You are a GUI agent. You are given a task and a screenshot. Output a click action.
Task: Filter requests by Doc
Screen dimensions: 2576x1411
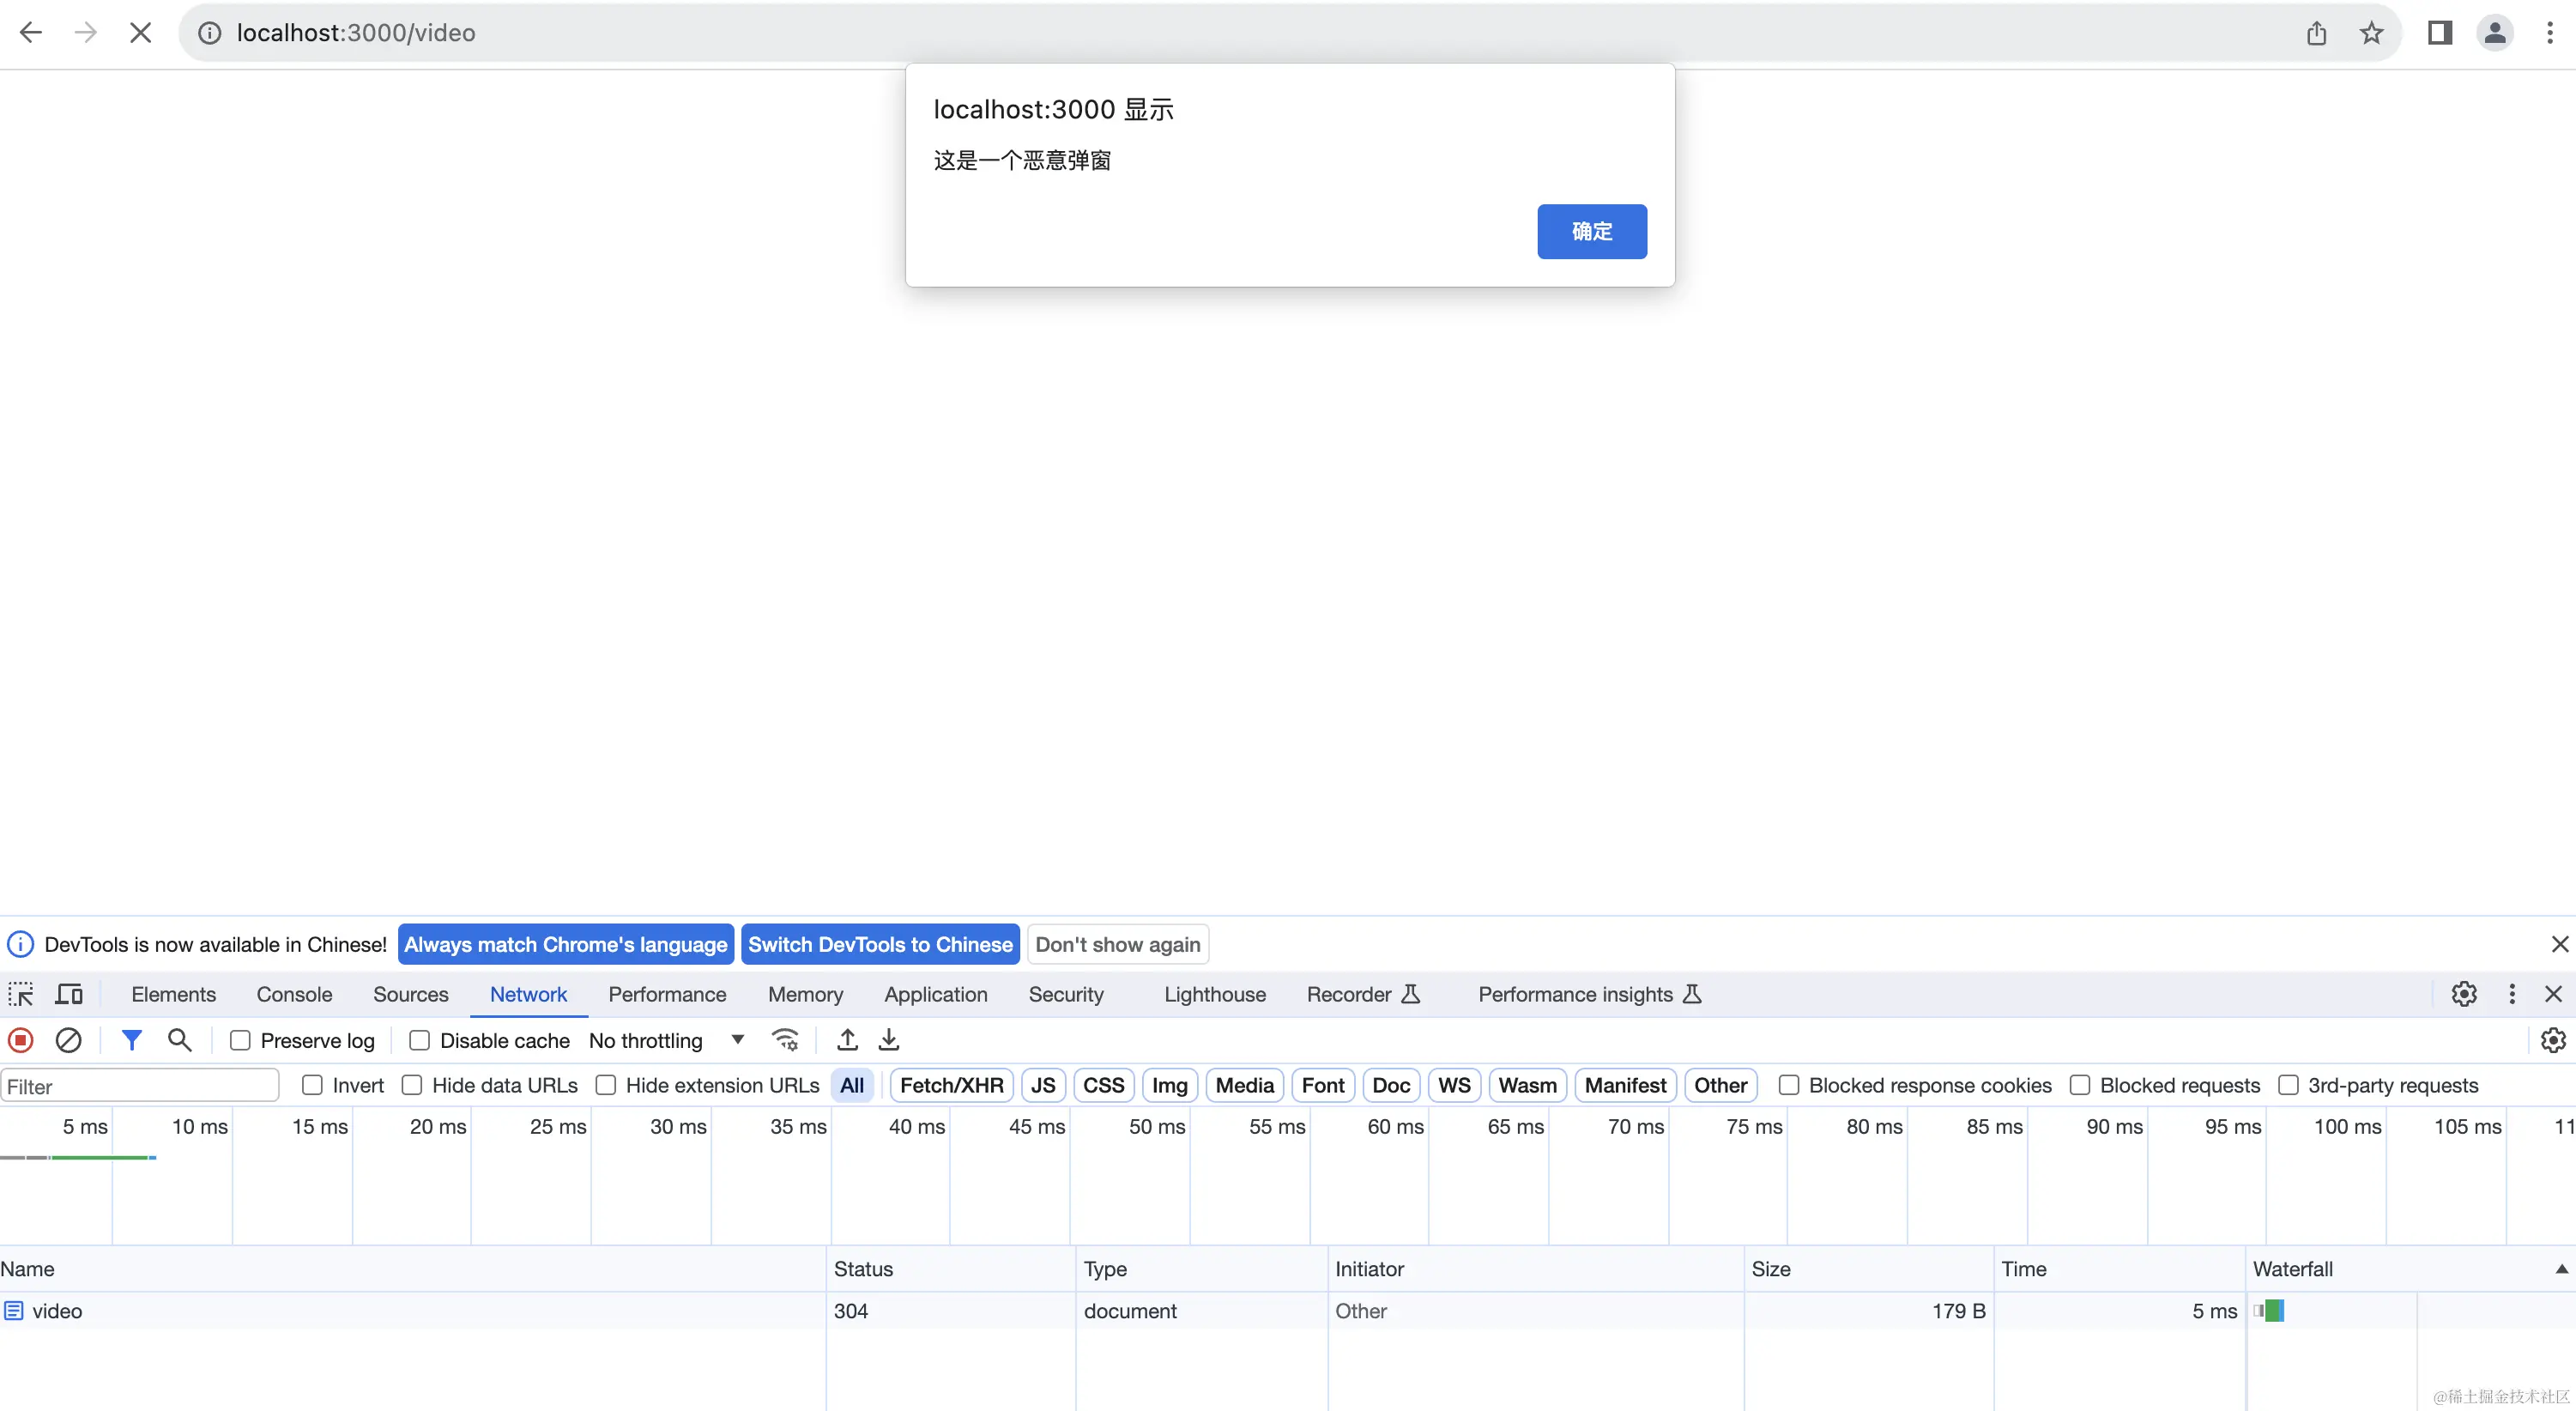point(1391,1085)
